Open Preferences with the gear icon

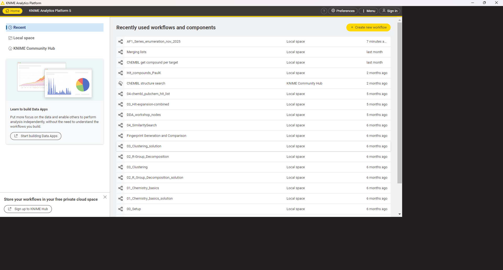[343, 11]
